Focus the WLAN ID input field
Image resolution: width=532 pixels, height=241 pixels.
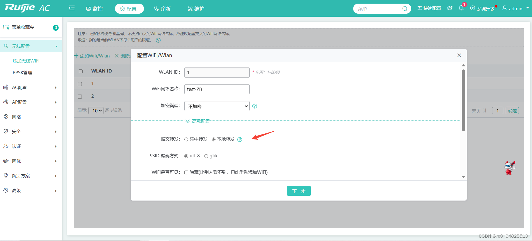coord(217,73)
